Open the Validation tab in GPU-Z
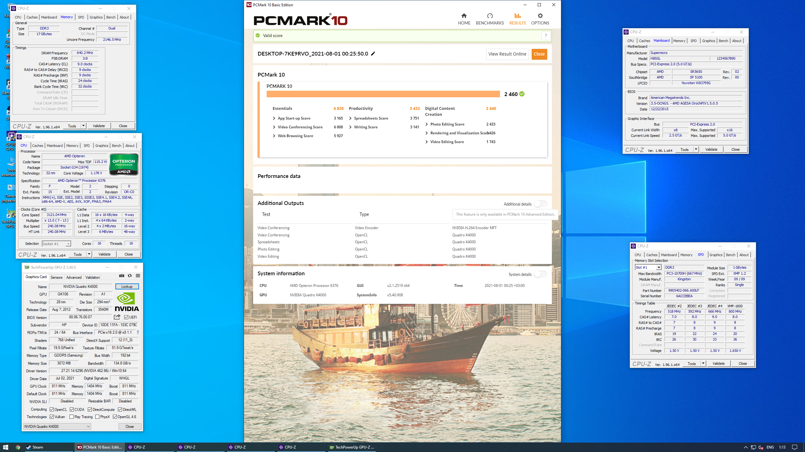Screen dimensions: 805x452 pyautogui.click(x=92, y=277)
